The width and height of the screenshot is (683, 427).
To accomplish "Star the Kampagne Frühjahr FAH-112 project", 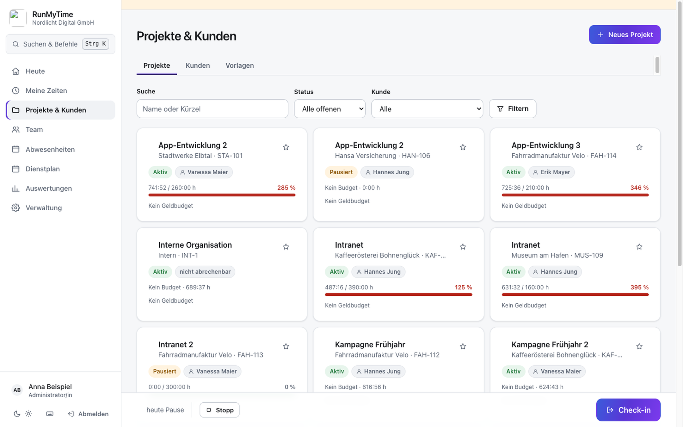I will 463,346.
